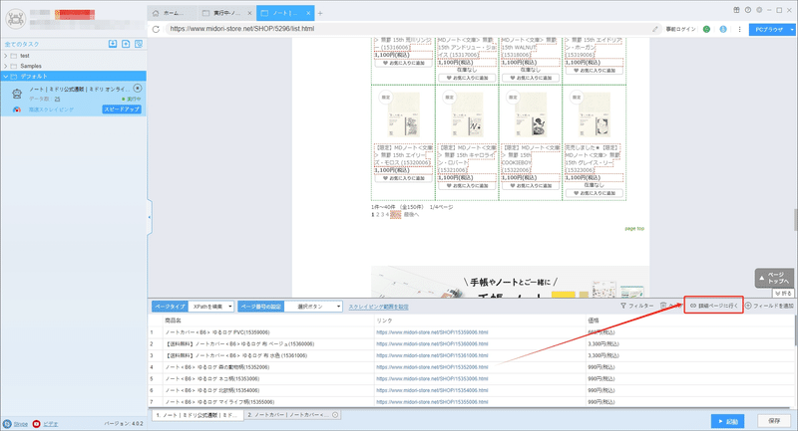Viewport: 798px width, 431px height.
Task: Click 詳細ページに行く button
Action: [713, 306]
